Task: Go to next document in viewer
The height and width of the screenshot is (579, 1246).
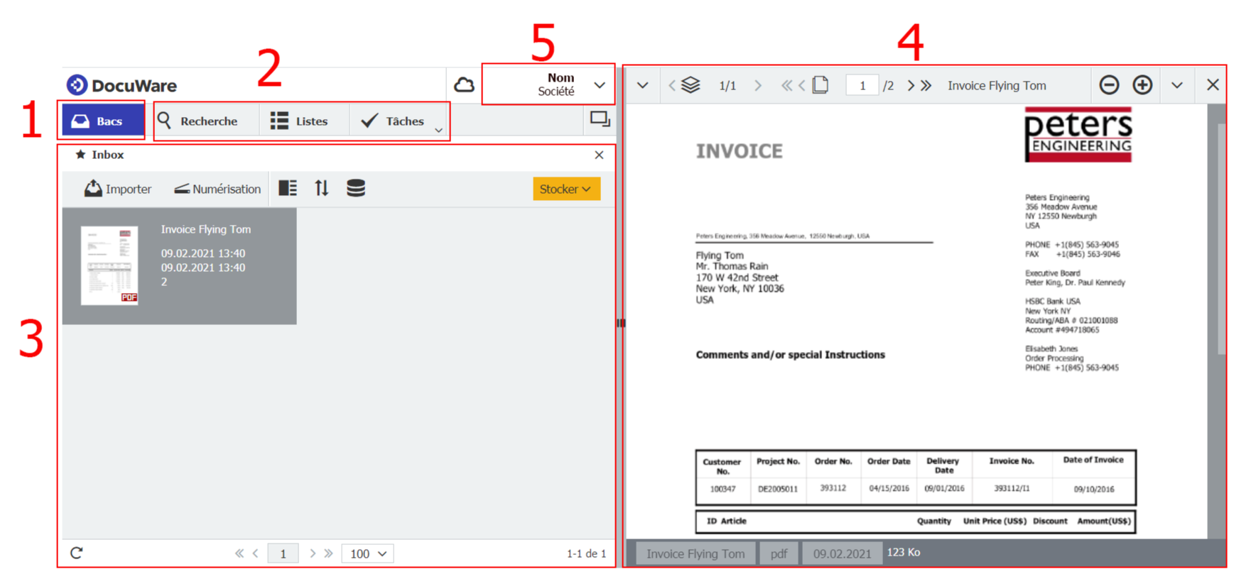Action: (x=758, y=85)
